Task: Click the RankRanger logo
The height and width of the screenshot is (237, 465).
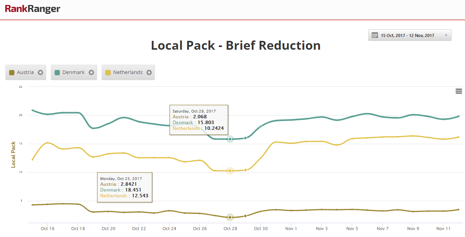Action: click(x=32, y=9)
